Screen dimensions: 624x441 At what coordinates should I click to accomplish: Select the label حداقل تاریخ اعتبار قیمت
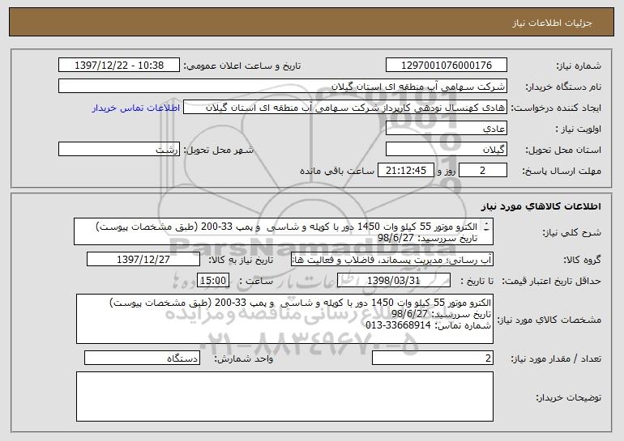tap(551, 281)
